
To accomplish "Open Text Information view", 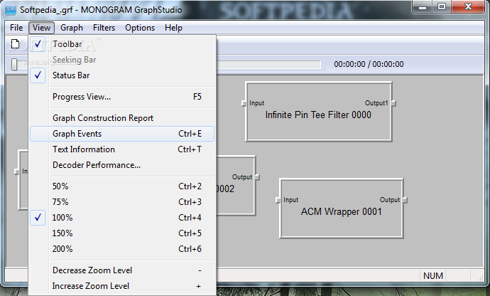I will 122,149.
